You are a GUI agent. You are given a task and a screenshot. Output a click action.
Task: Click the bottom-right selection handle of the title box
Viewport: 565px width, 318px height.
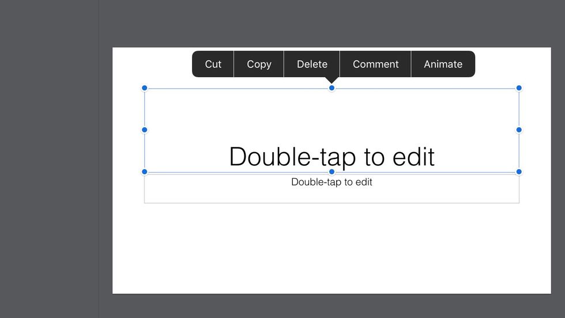coord(519,172)
